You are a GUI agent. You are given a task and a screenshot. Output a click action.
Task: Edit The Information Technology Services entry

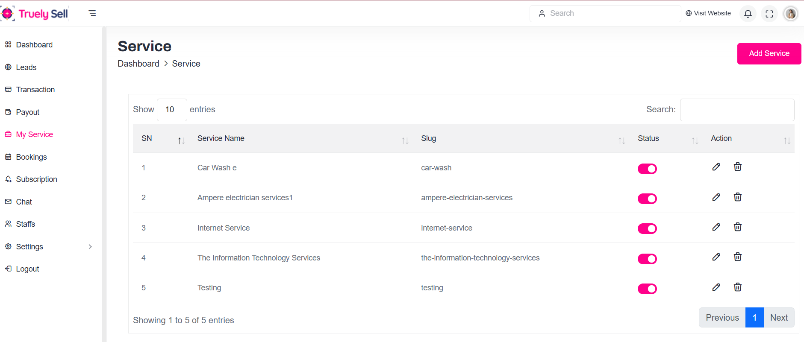(x=716, y=257)
